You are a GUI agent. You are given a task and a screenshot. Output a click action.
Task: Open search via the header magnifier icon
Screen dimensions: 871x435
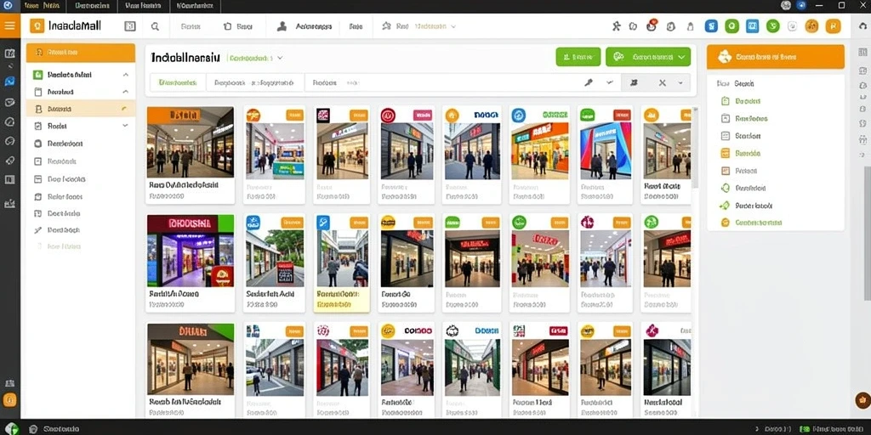pos(156,26)
